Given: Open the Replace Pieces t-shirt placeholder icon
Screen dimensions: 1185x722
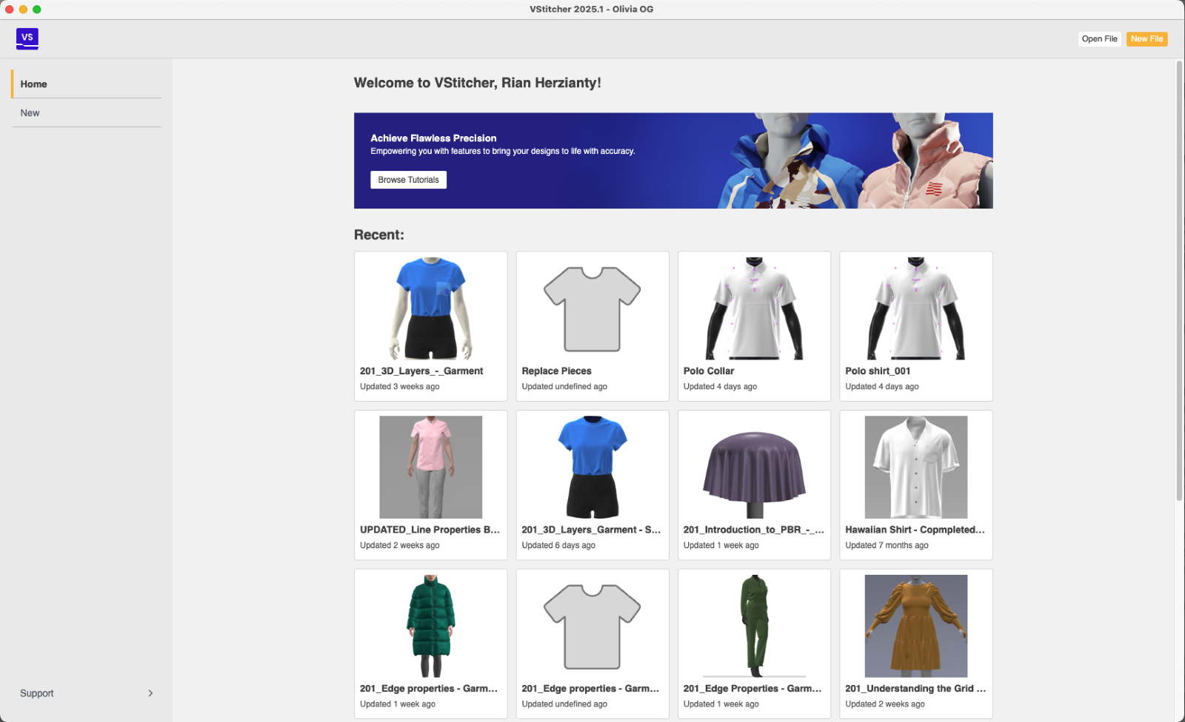Looking at the screenshot, I should (592, 308).
